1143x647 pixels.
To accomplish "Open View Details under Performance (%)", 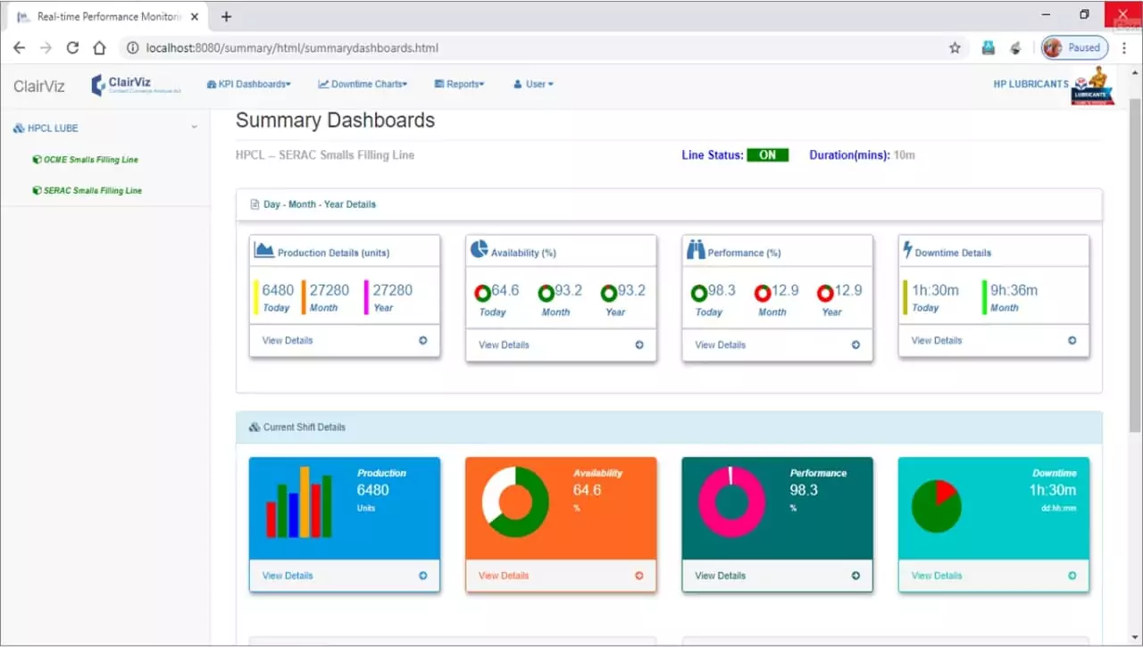I will pyautogui.click(x=720, y=344).
